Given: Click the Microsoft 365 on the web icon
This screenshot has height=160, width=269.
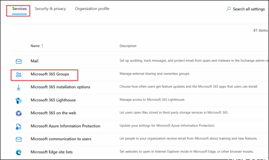Looking at the screenshot, I should click(19, 113).
